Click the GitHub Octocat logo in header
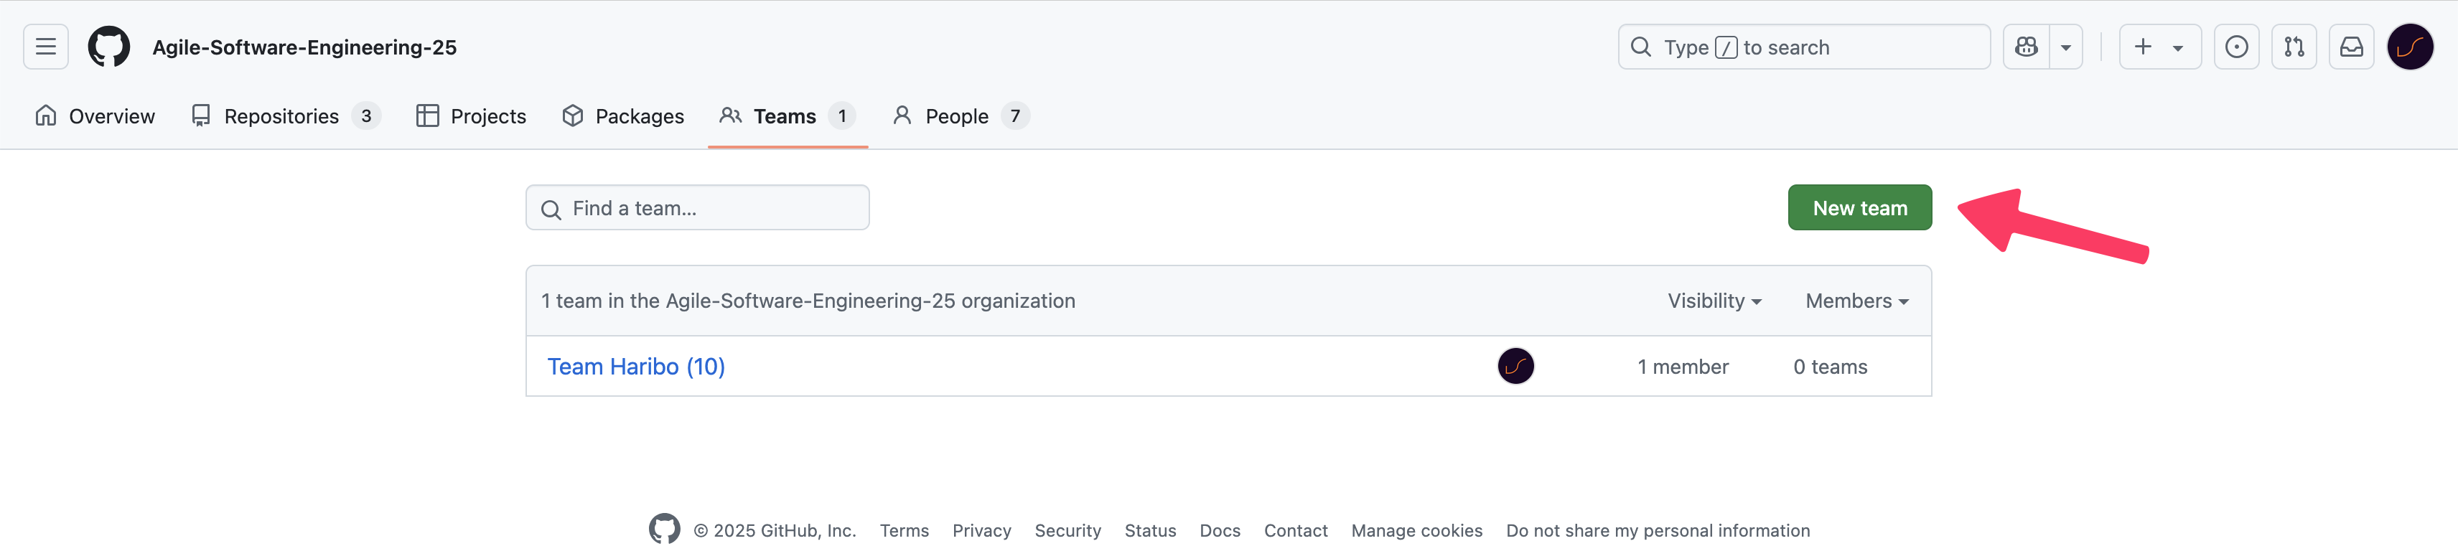This screenshot has height=546, width=2458. (109, 47)
